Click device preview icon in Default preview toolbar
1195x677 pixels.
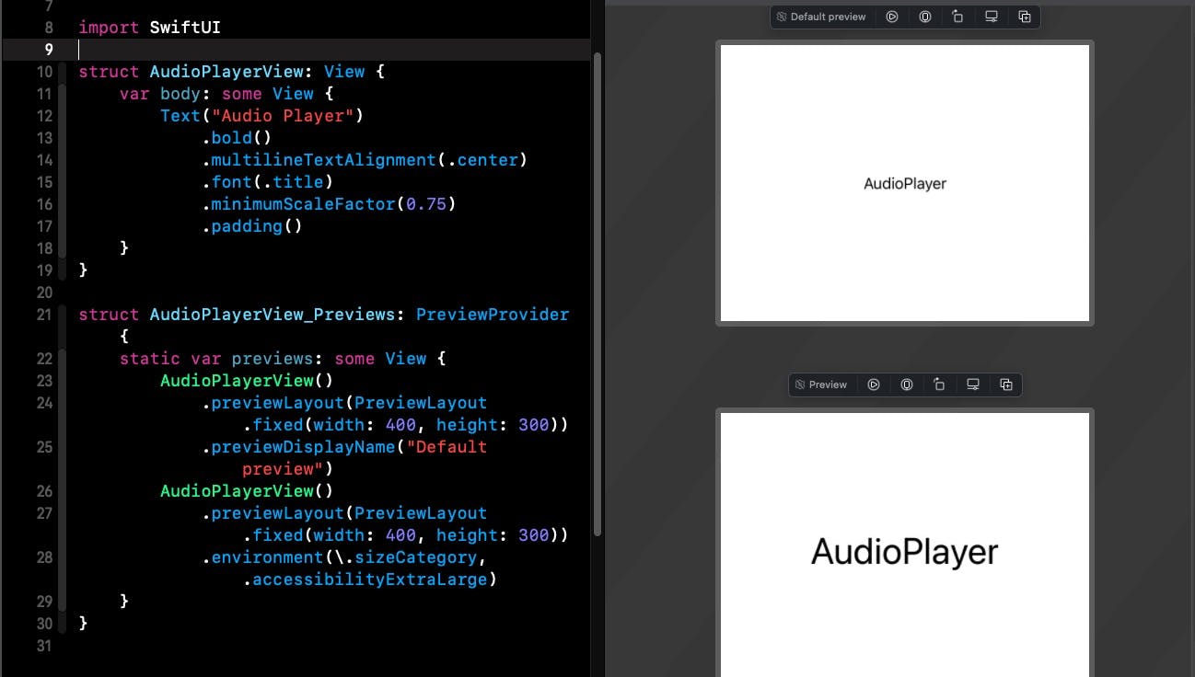point(924,17)
